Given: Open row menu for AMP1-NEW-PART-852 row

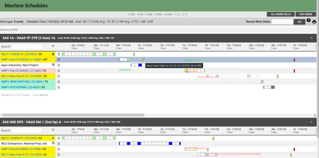Looking at the screenshot, I should pos(59,82).
